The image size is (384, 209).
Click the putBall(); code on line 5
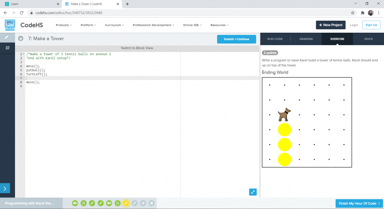coord(36,70)
